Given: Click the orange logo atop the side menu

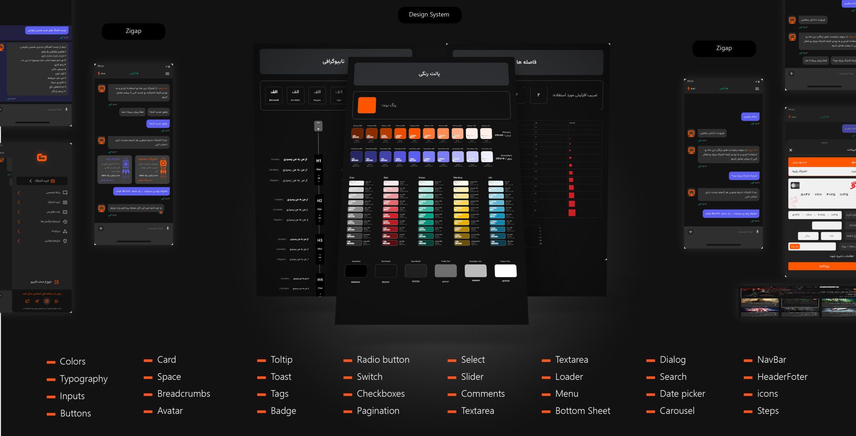Looking at the screenshot, I should (x=42, y=157).
